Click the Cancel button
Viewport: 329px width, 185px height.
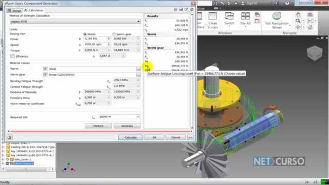[176, 137]
